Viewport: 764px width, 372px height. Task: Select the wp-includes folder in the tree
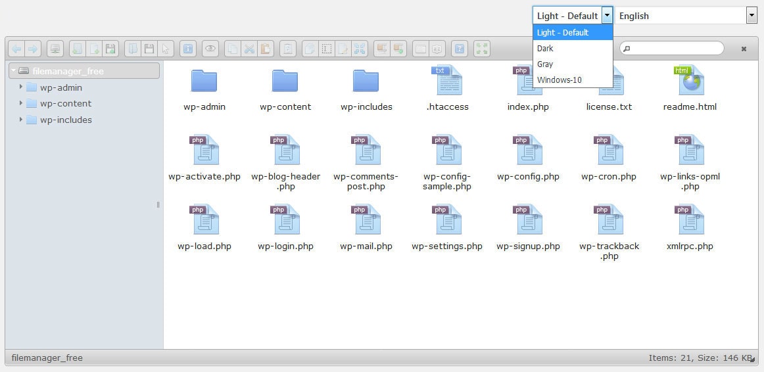coord(65,120)
